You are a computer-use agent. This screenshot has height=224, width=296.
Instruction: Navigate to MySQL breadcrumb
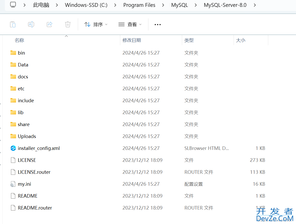(x=180, y=5)
